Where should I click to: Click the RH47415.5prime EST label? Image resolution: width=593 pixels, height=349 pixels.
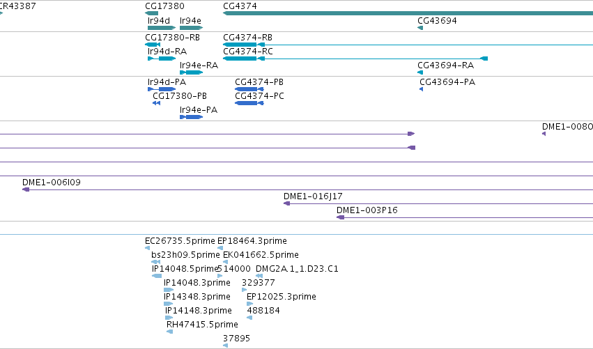pyautogui.click(x=202, y=325)
